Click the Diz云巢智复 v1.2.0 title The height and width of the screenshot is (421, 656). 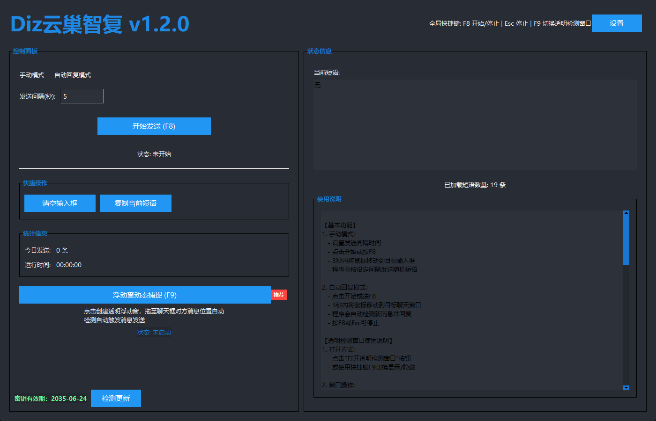coord(100,24)
